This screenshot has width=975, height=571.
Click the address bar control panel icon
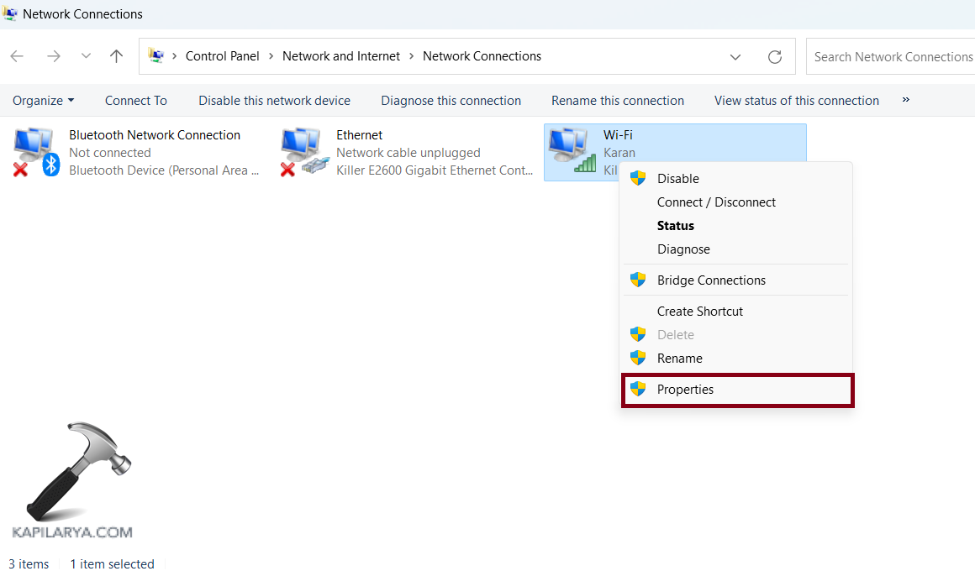(156, 56)
